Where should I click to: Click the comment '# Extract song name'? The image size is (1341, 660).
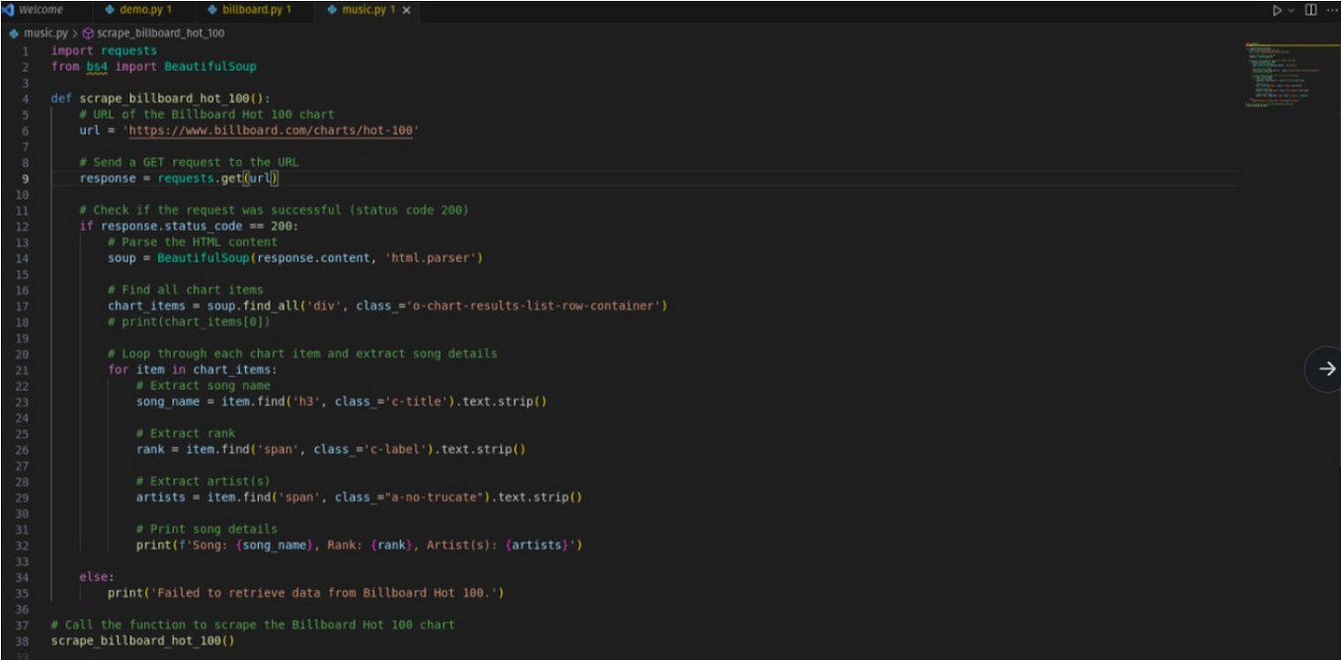click(203, 386)
